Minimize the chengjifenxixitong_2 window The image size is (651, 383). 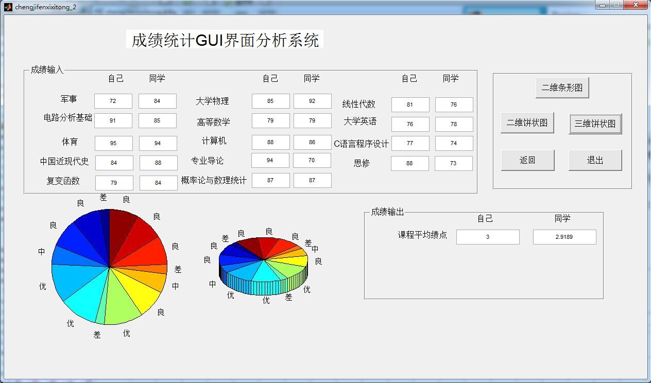pyautogui.click(x=603, y=5)
